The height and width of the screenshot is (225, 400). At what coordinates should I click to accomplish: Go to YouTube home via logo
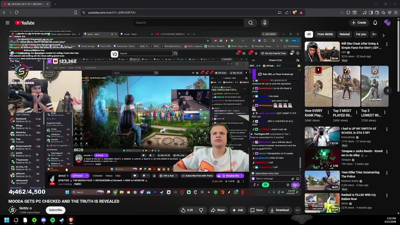[x=25, y=23]
